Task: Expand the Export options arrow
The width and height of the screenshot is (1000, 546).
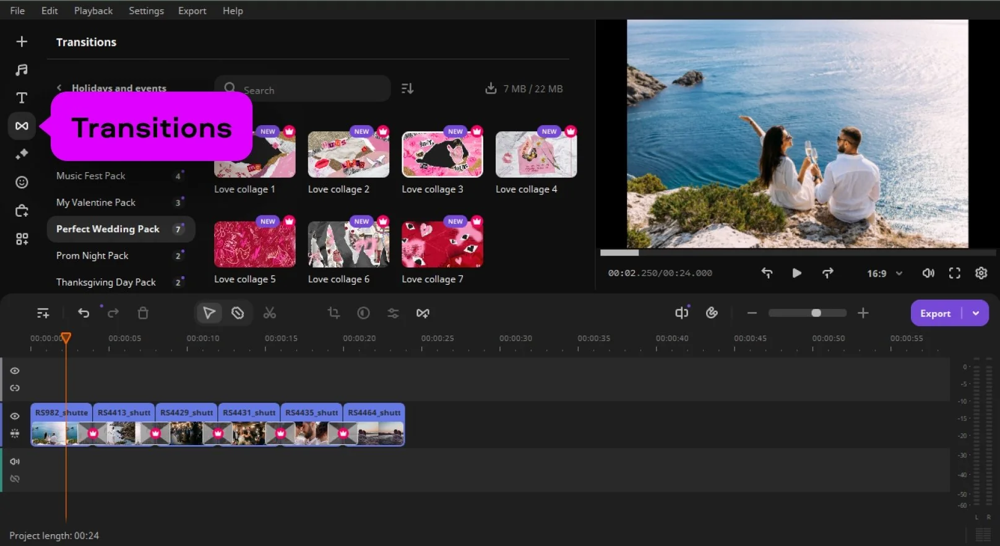Action: (976, 313)
